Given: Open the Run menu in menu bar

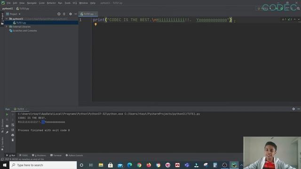Looking at the screenshot, I should click(x=60, y=3).
